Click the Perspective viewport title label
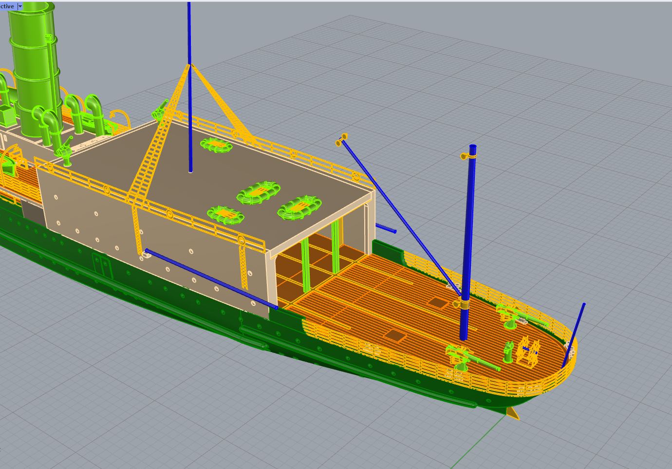672x469 pixels. [8, 6]
